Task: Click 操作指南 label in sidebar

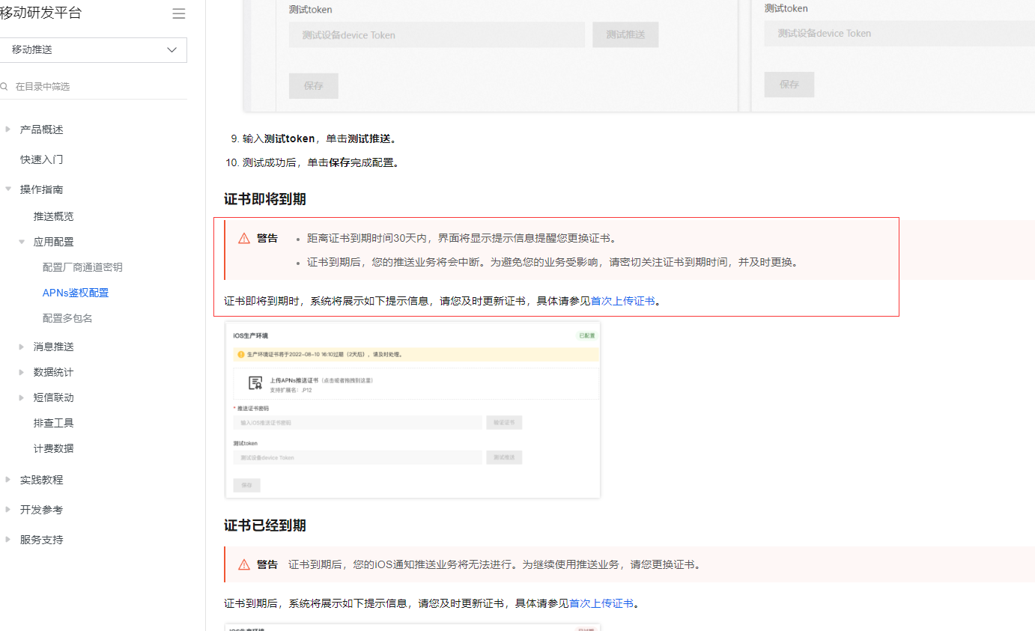Action: pos(42,189)
